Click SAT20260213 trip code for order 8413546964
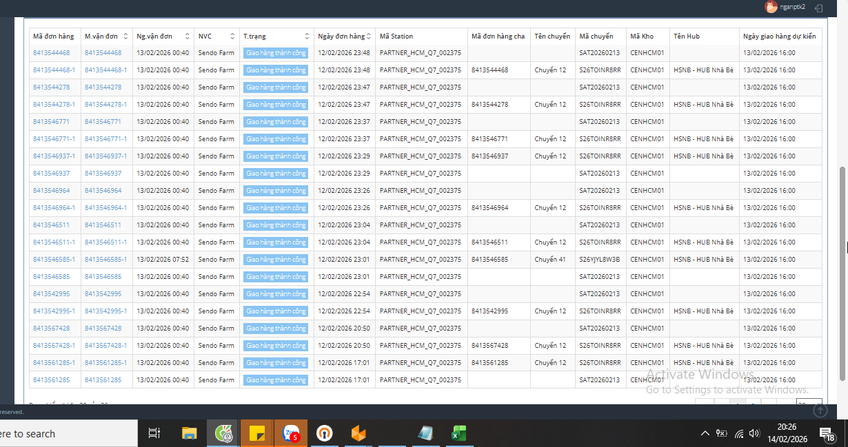The height and width of the screenshot is (447, 848). [x=600, y=191]
